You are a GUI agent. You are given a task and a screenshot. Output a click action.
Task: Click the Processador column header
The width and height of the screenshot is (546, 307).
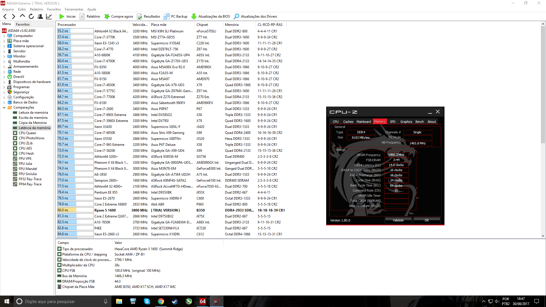tap(94, 25)
